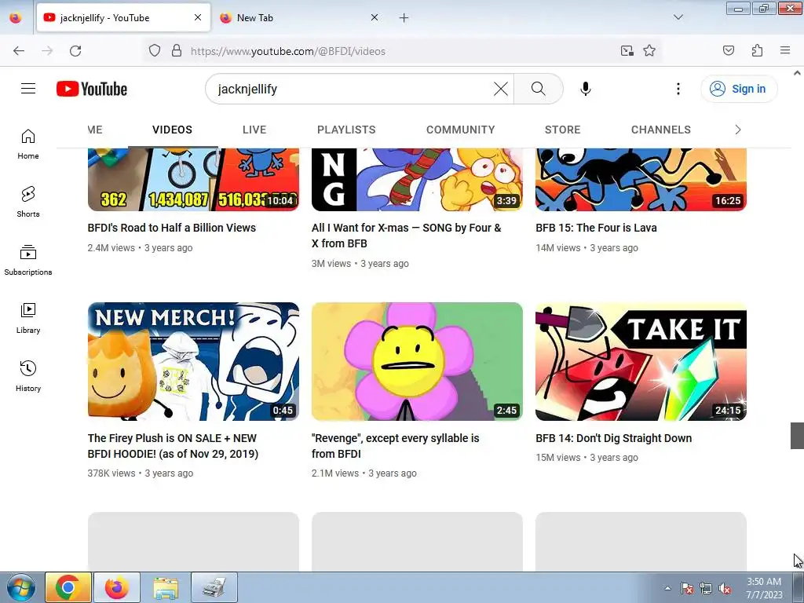Open the PLAYLISTS channel tab
The image size is (804, 603).
click(x=346, y=130)
